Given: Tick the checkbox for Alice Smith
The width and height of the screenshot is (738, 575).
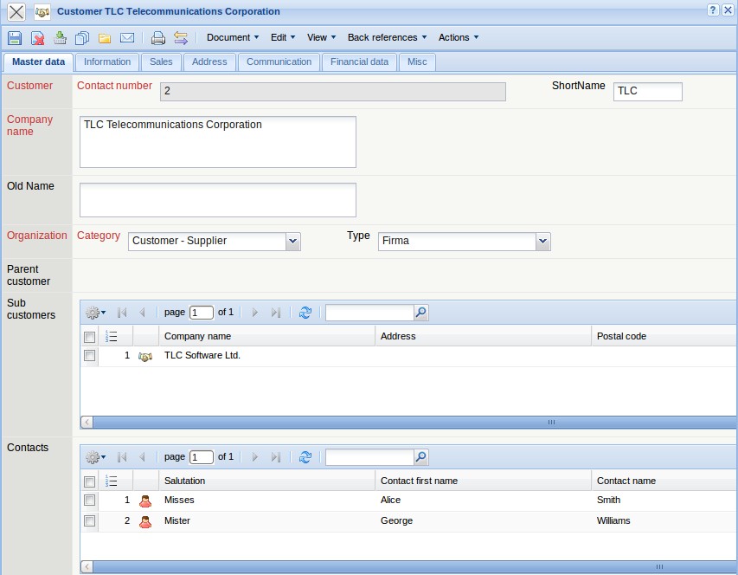Looking at the screenshot, I should (x=89, y=500).
